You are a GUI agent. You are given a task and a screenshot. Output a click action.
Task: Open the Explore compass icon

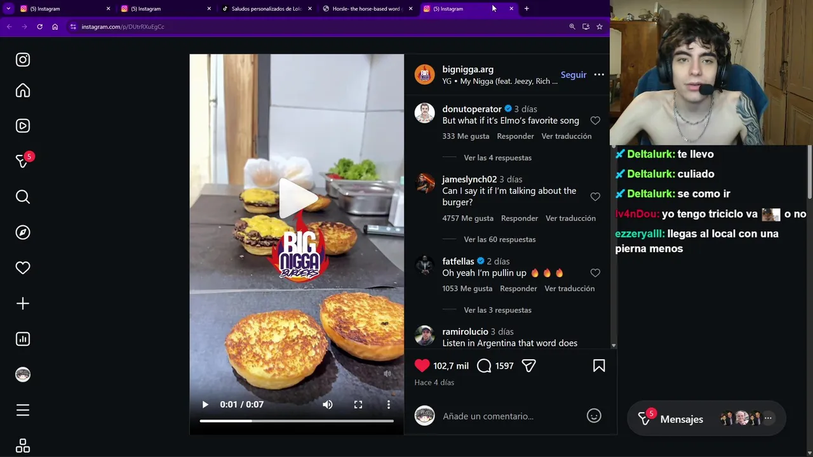23,232
